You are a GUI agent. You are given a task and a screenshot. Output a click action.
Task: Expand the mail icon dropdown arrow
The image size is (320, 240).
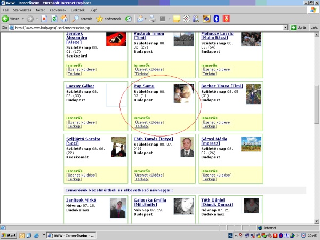[146, 19]
